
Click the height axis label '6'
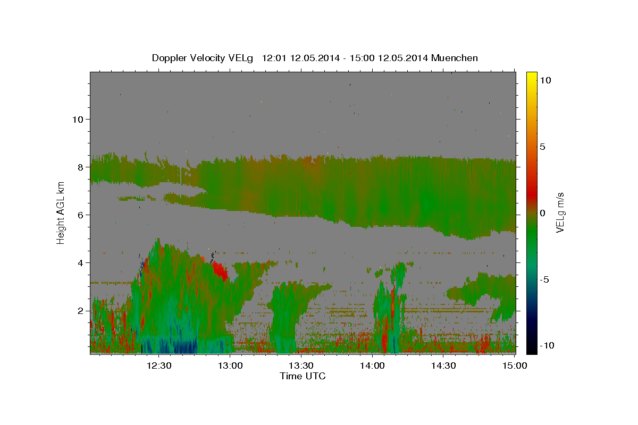pyautogui.click(x=81, y=215)
